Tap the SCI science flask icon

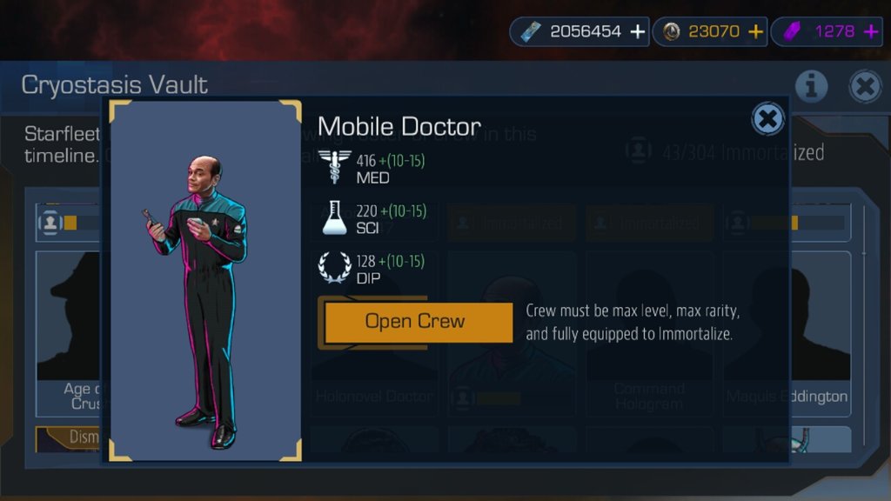pos(334,217)
